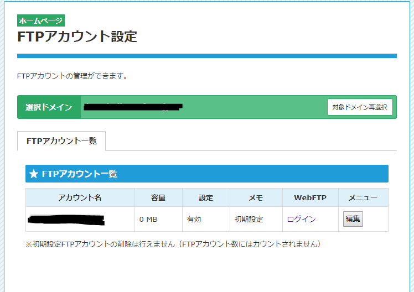Select the 容量 column header
414x292 pixels.
pos(158,197)
